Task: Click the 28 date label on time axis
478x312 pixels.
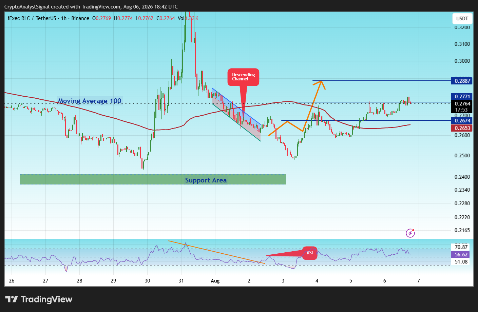Action: tap(79, 281)
